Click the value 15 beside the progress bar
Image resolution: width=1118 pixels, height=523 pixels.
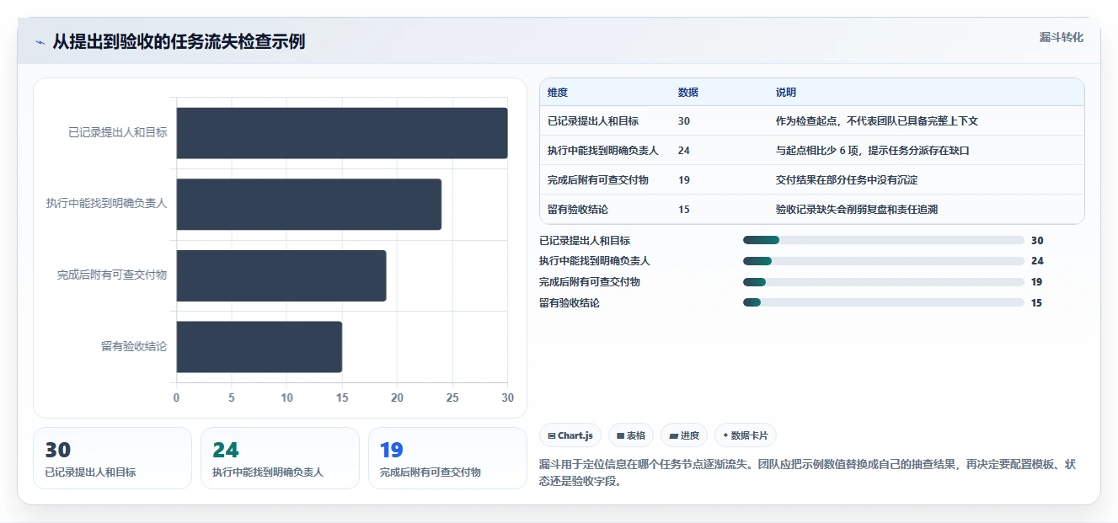click(x=1036, y=303)
